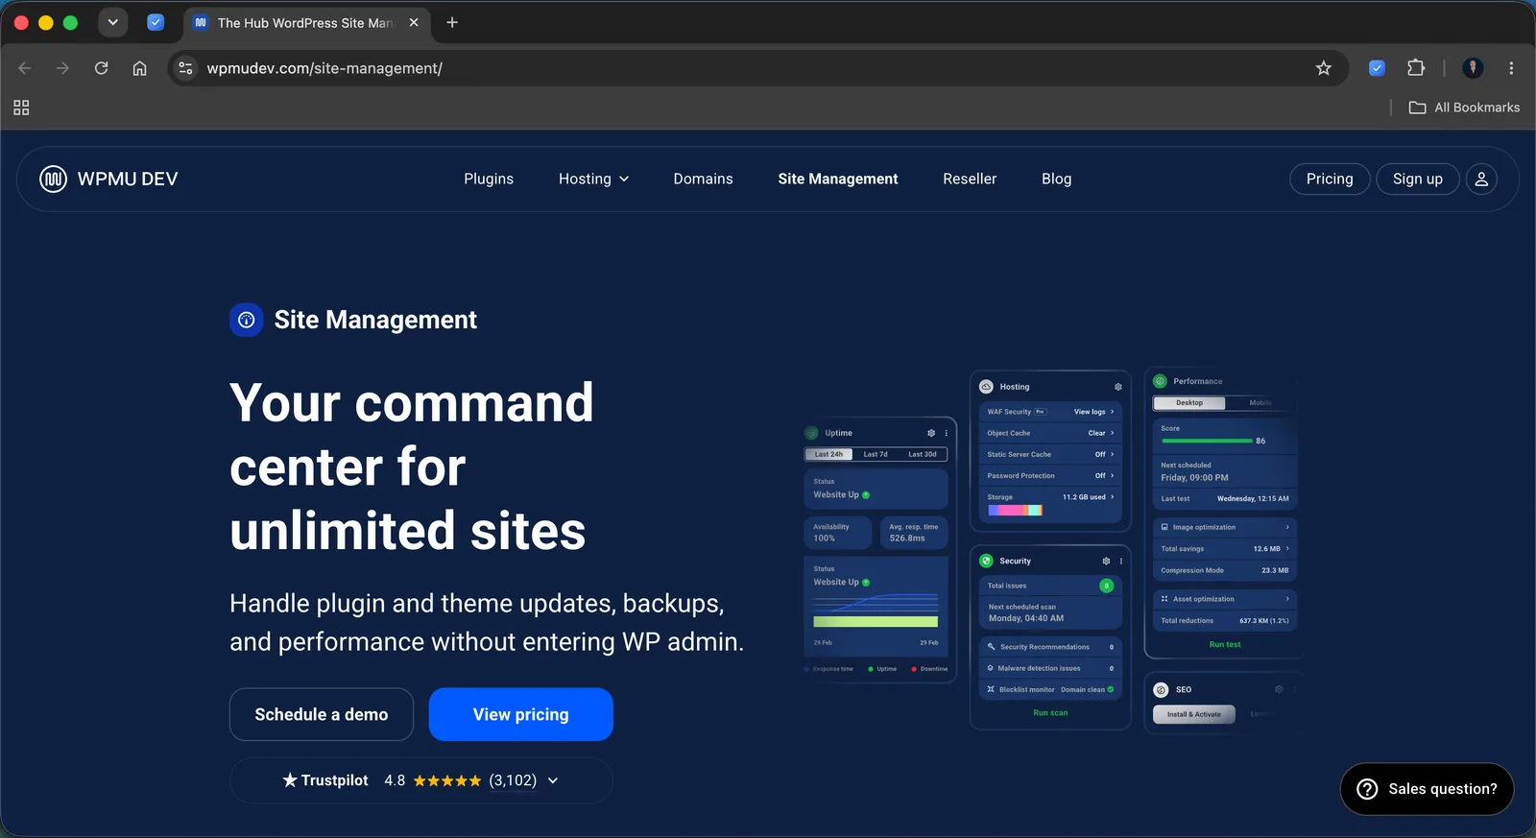
Task: Open a new browser tab
Action: click(452, 22)
